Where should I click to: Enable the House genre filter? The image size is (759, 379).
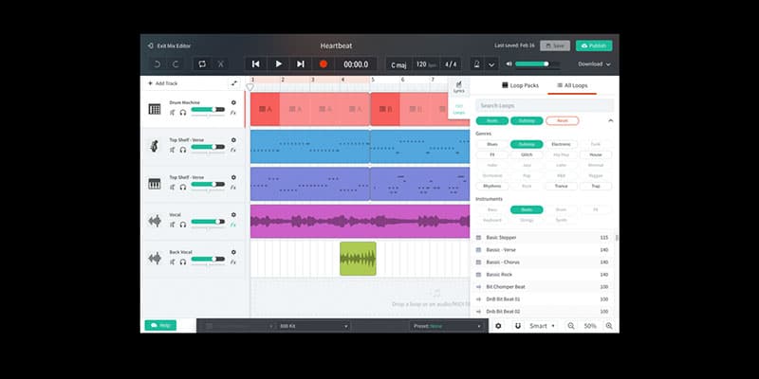pos(595,153)
